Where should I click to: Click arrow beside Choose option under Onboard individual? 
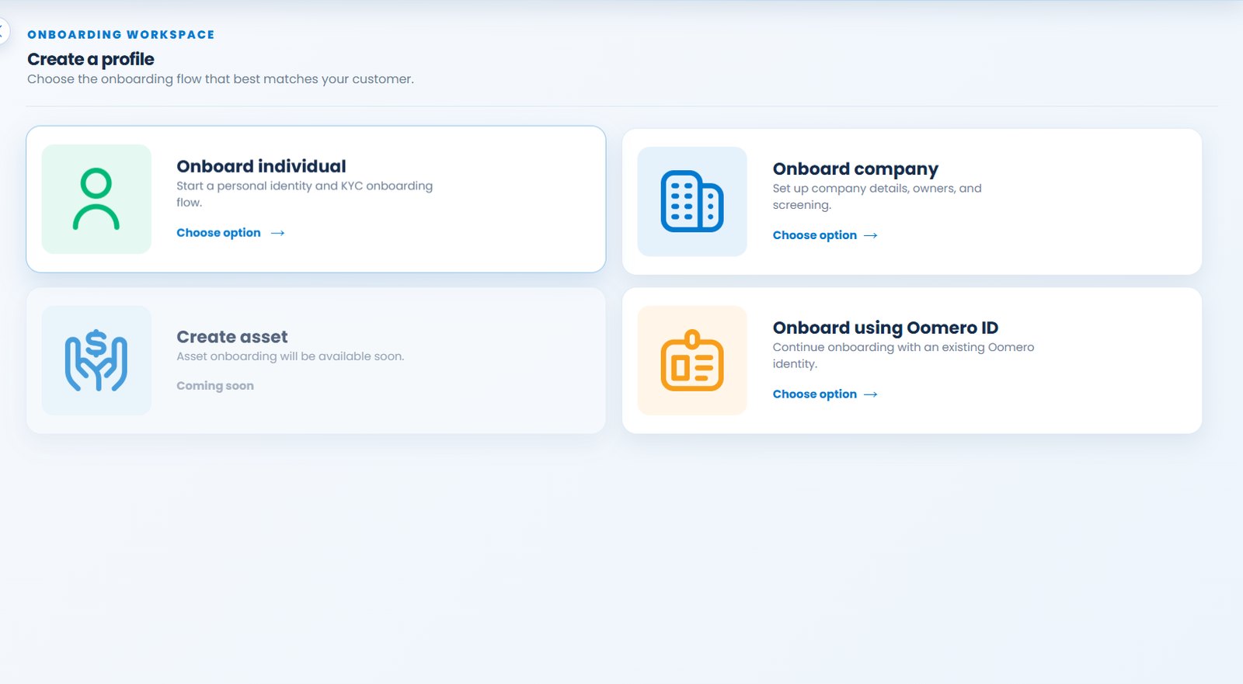point(277,233)
